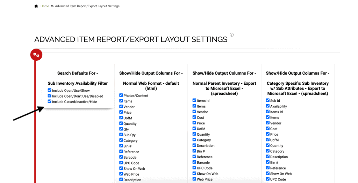
Task: Toggle Bin # in Category Specific Sub Inventory
Action: pos(268,162)
